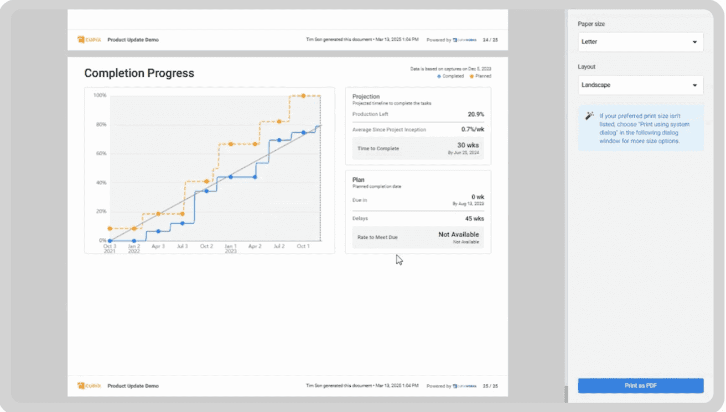Image resolution: width=726 pixels, height=412 pixels.
Task: Open the Layout dropdown showing Landscape
Action: point(640,86)
